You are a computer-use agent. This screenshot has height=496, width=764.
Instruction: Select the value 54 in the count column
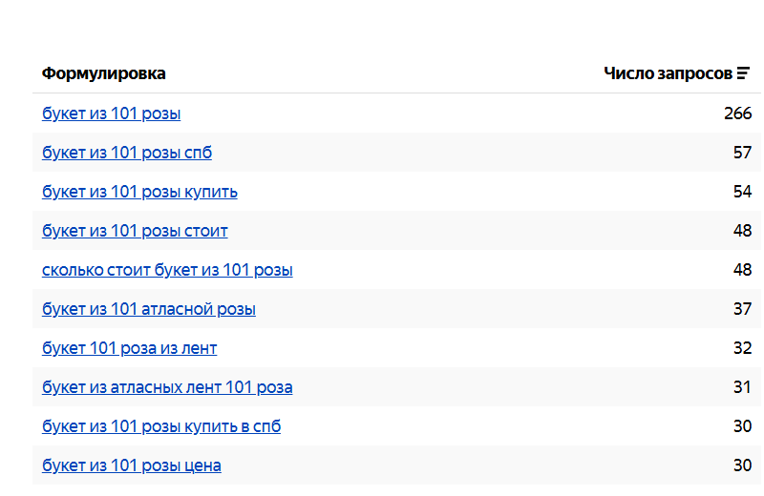[x=742, y=192]
